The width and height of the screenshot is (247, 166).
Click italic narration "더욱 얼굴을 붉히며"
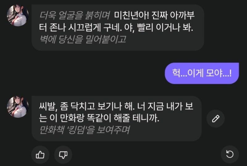(74, 16)
